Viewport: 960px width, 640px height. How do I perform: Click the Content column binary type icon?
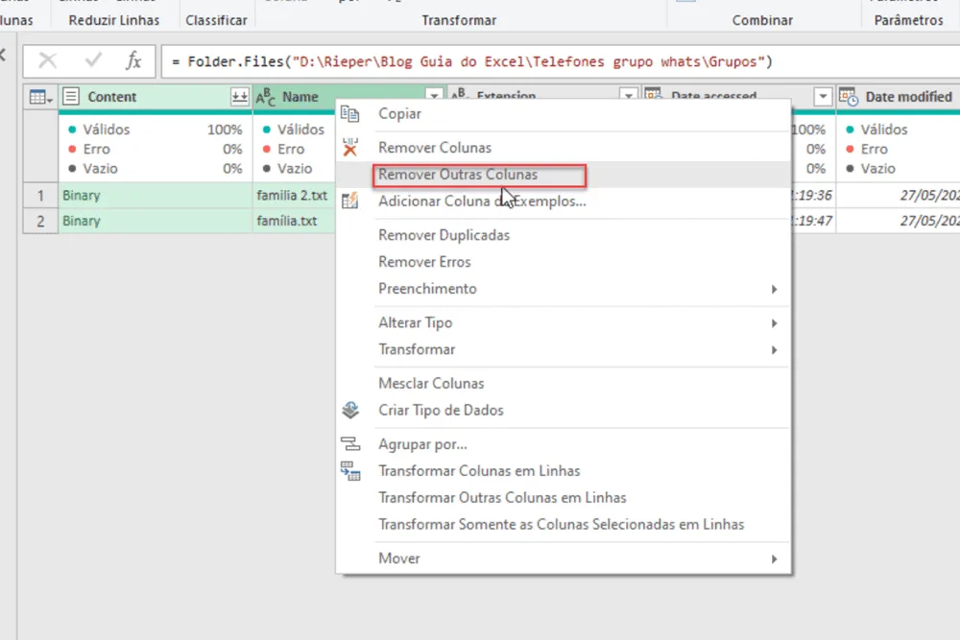tap(71, 97)
